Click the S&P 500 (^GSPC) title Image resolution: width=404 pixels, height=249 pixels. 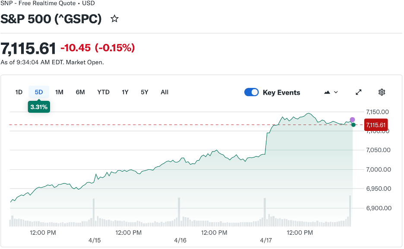point(51,19)
